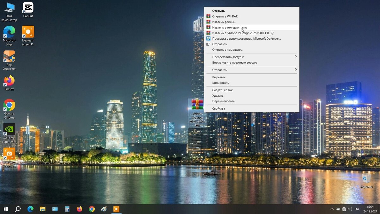
Task: Show hidden tray icons chevron
Action: pos(332,209)
